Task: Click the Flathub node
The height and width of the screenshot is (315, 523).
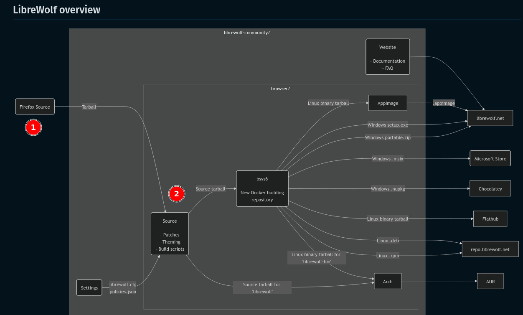Action: tap(490, 219)
